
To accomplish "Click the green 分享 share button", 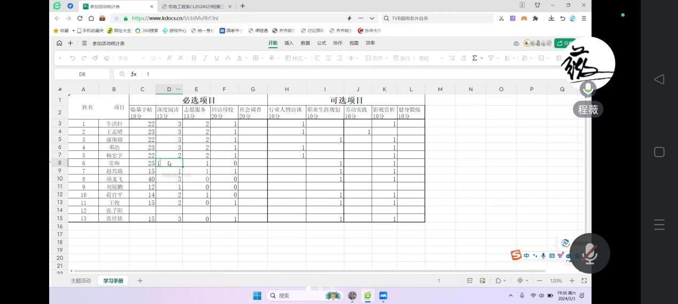I will 564,43.
